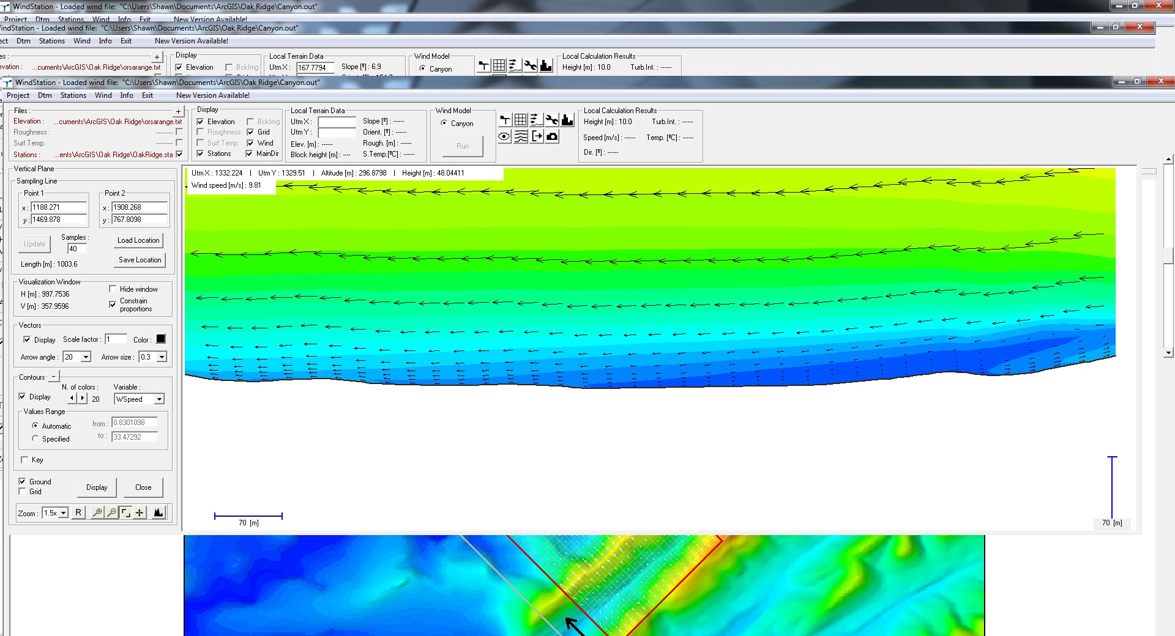The width and height of the screenshot is (1175, 636).
Task: Open the Variable WSpeed dropdown
Action: [x=159, y=399]
